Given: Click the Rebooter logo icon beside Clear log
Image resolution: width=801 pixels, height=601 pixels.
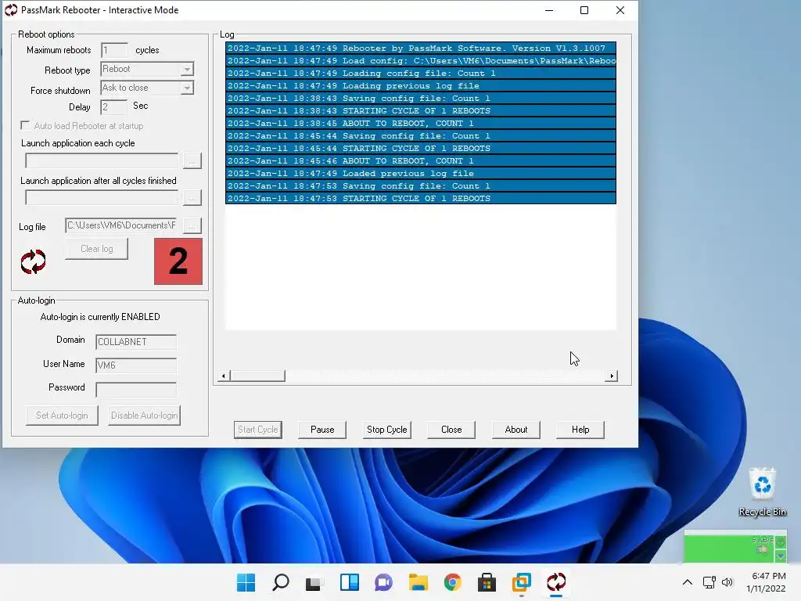Looking at the screenshot, I should coord(33,261).
